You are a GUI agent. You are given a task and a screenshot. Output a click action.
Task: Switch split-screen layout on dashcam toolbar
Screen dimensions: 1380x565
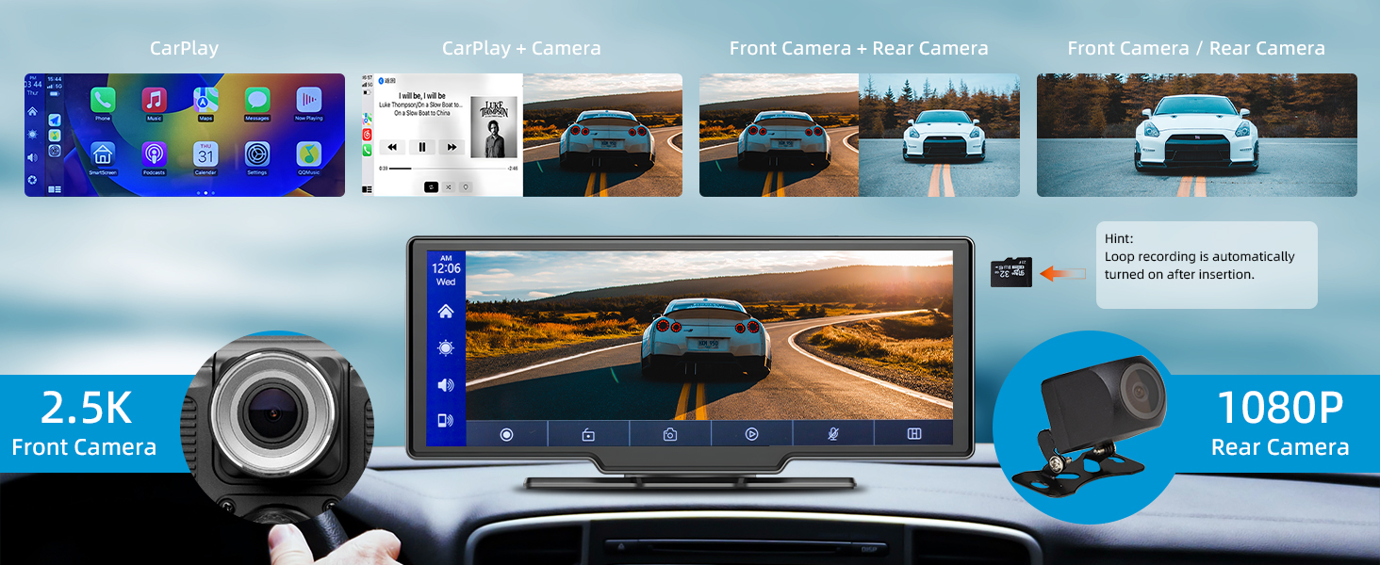(x=913, y=434)
